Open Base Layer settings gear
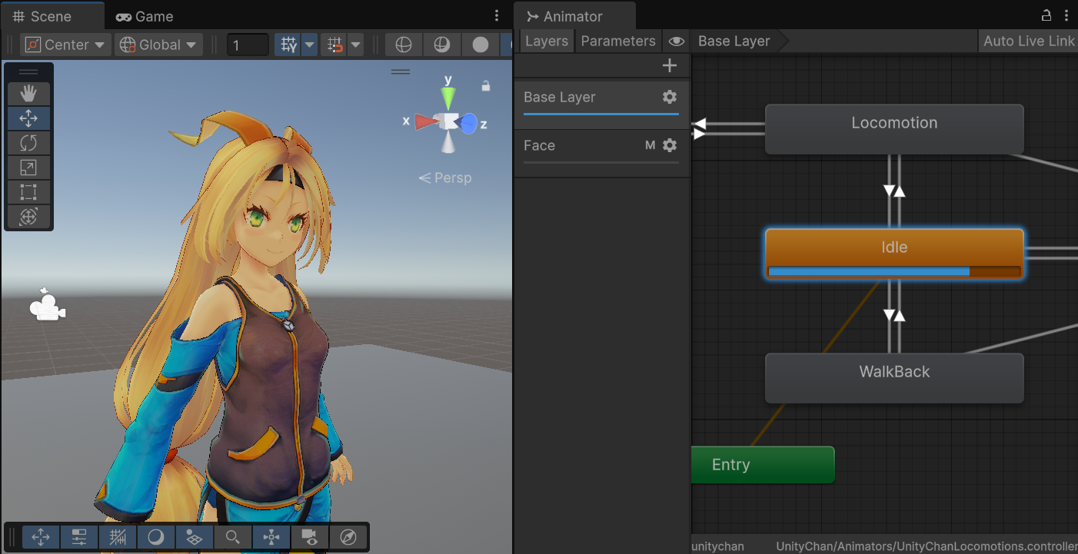1078x554 pixels. pos(670,97)
